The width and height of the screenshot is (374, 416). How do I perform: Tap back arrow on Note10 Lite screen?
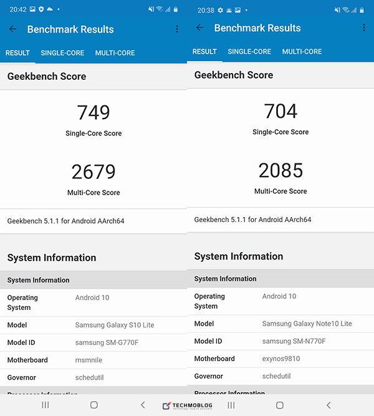click(199, 27)
